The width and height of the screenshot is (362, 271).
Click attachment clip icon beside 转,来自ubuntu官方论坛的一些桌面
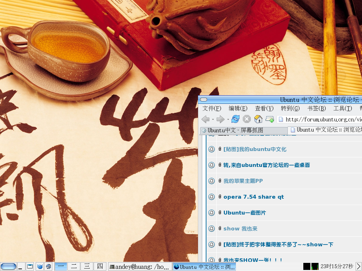(220, 165)
